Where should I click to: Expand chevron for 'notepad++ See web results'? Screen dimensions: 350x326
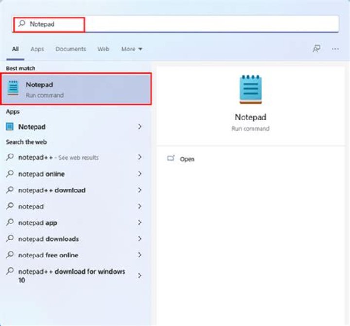[140, 157]
